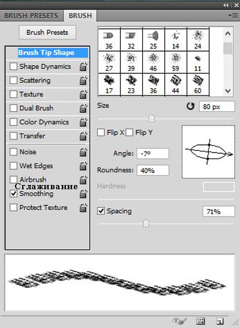This screenshot has height=328, width=240.
Task: Select the spatter brush tip sized 39
Action: [131, 62]
